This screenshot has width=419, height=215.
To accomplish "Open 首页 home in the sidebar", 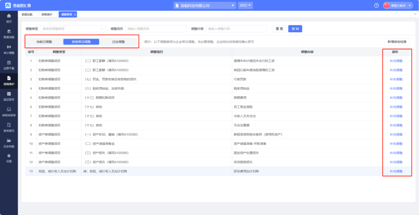I will pyautogui.click(x=9, y=18).
